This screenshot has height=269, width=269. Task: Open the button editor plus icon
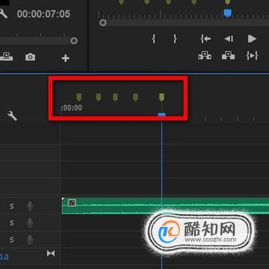pos(66,58)
